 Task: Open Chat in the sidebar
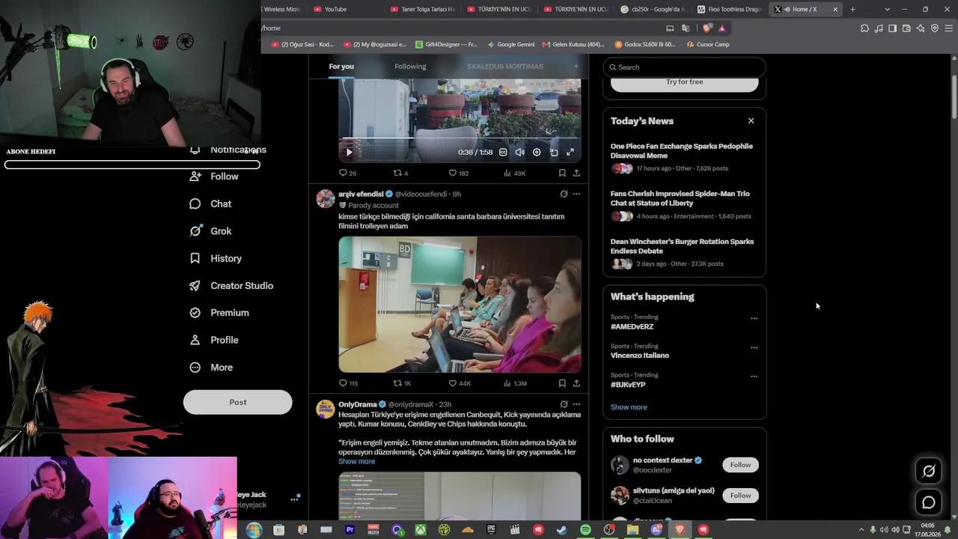[211, 204]
